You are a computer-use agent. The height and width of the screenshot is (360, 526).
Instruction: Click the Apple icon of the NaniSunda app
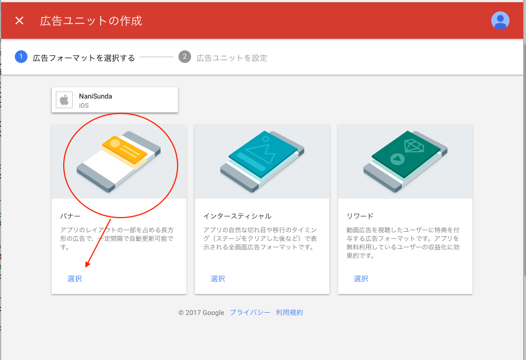pyautogui.click(x=64, y=100)
